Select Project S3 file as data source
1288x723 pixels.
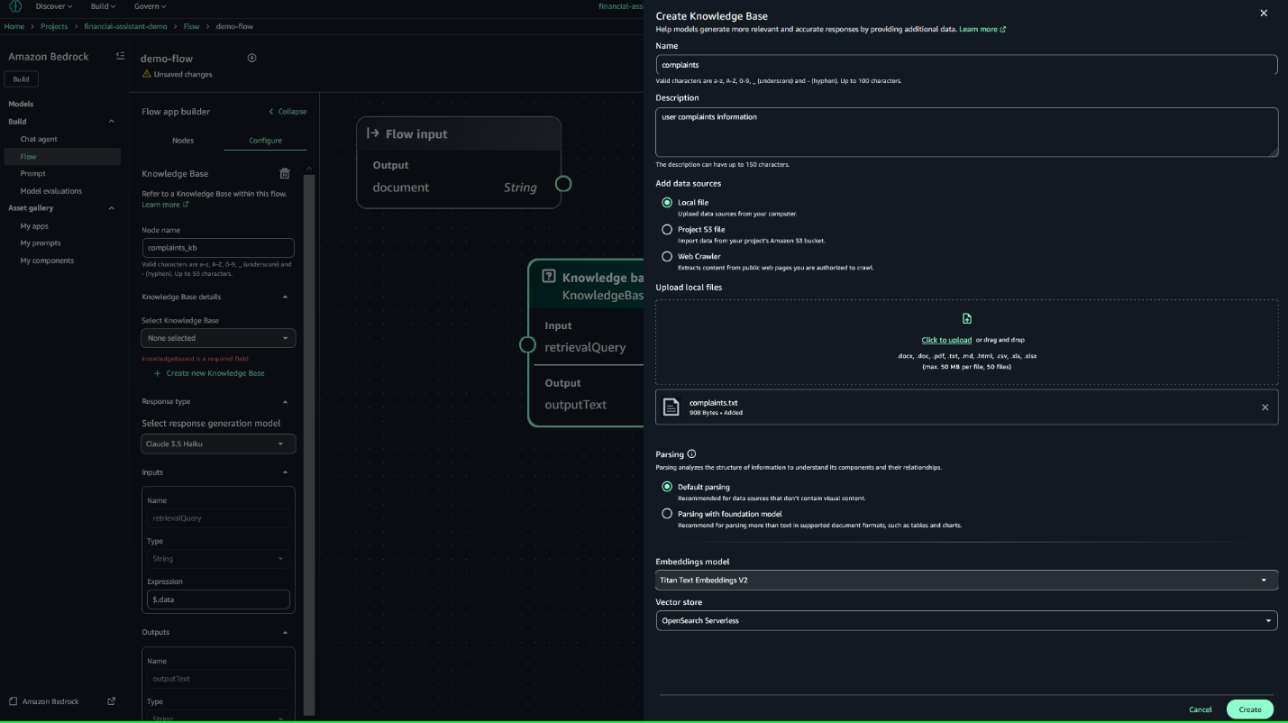(x=666, y=229)
